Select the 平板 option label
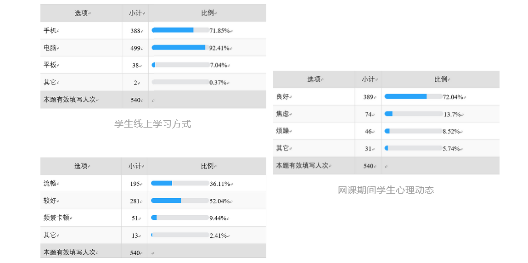 coord(50,65)
